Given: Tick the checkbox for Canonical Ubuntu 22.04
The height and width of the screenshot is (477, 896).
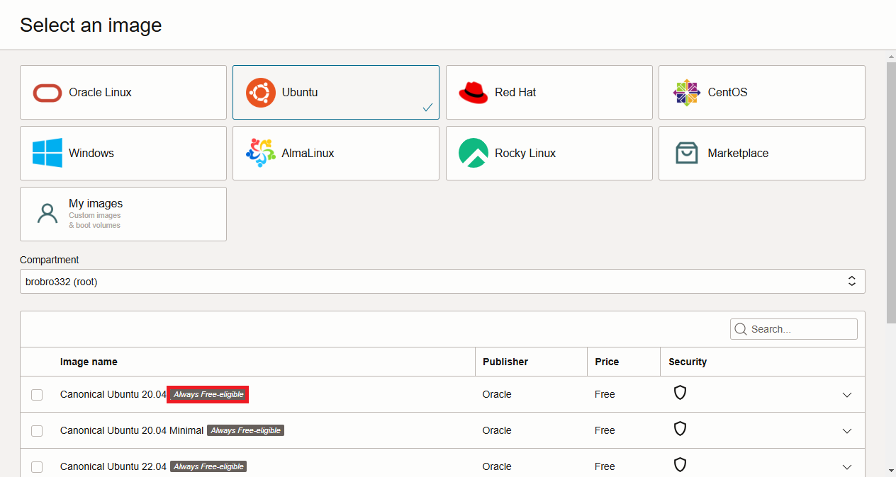Looking at the screenshot, I should tap(37, 467).
